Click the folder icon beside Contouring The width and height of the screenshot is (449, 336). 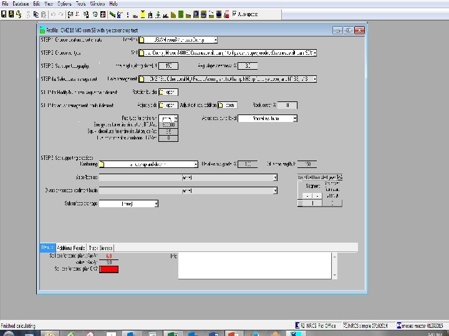pyautogui.click(x=103, y=164)
